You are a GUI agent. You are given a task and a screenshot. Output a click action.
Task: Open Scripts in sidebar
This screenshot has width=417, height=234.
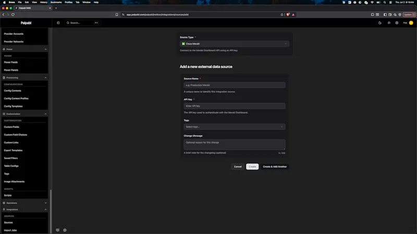pos(8,196)
